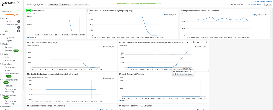Click the MX:Not Recovered Packets widget title

(x=131, y=74)
